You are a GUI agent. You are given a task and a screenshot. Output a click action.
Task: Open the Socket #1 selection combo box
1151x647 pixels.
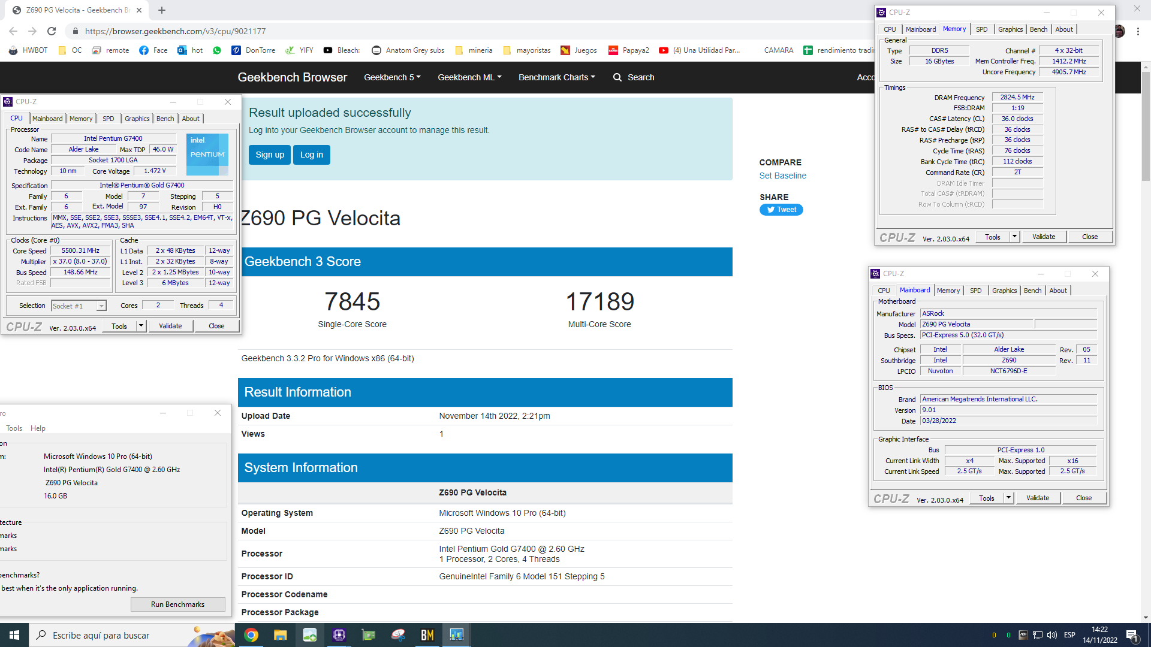[x=79, y=306]
